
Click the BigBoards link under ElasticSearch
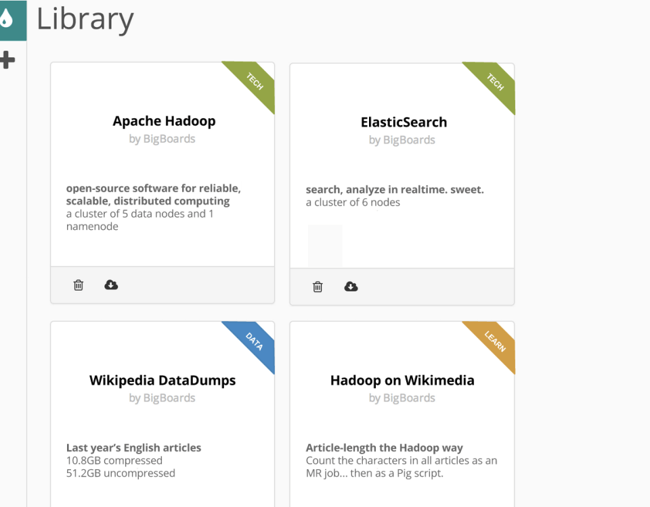click(409, 140)
